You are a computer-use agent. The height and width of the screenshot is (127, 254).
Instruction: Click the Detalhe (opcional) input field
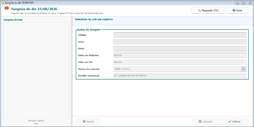pos(180,75)
